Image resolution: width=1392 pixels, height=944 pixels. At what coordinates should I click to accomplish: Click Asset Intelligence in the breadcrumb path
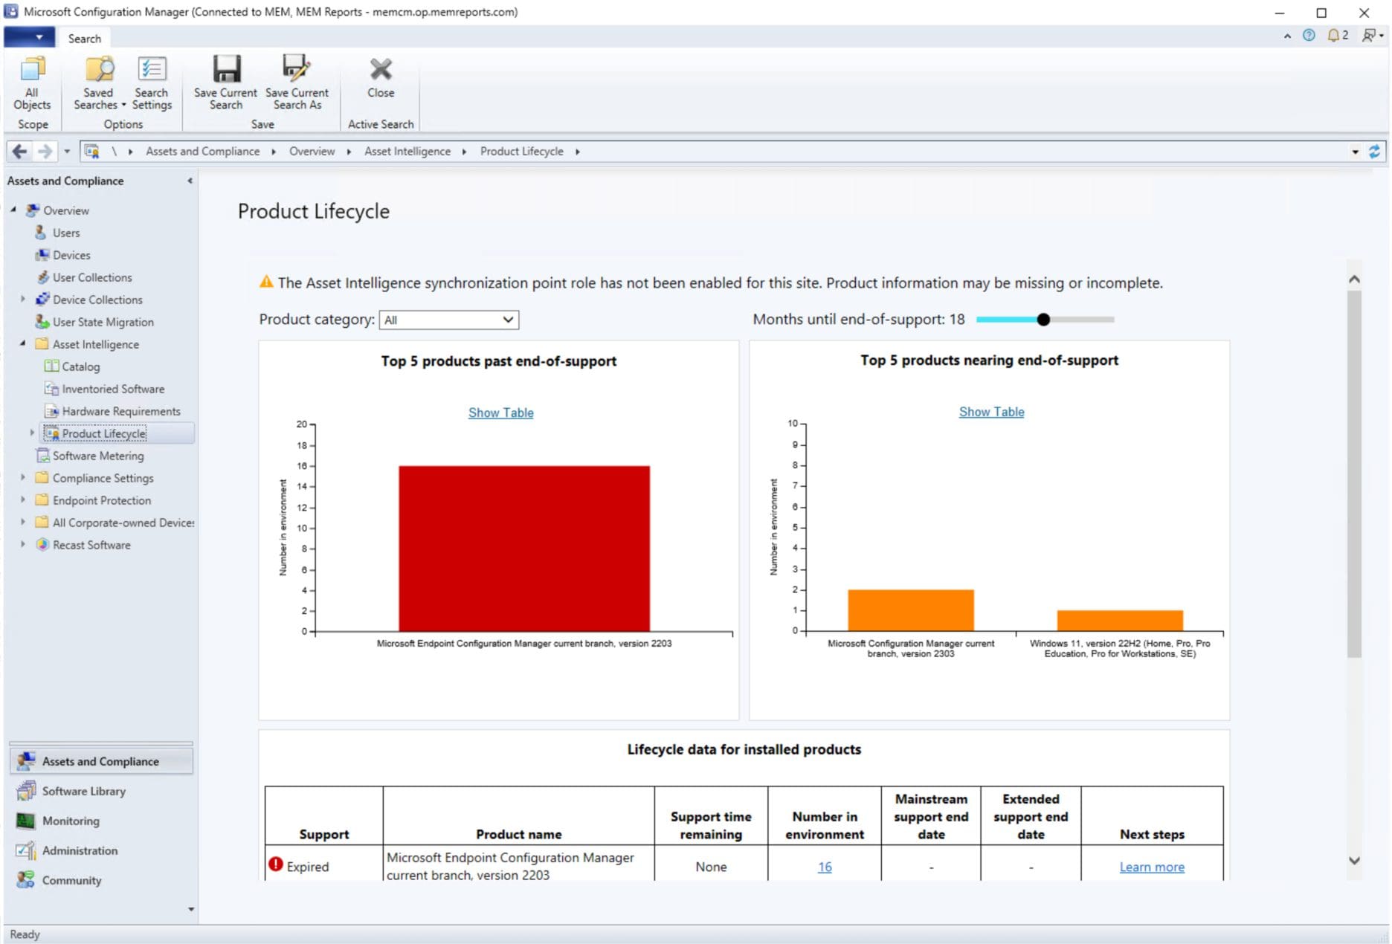pos(407,152)
